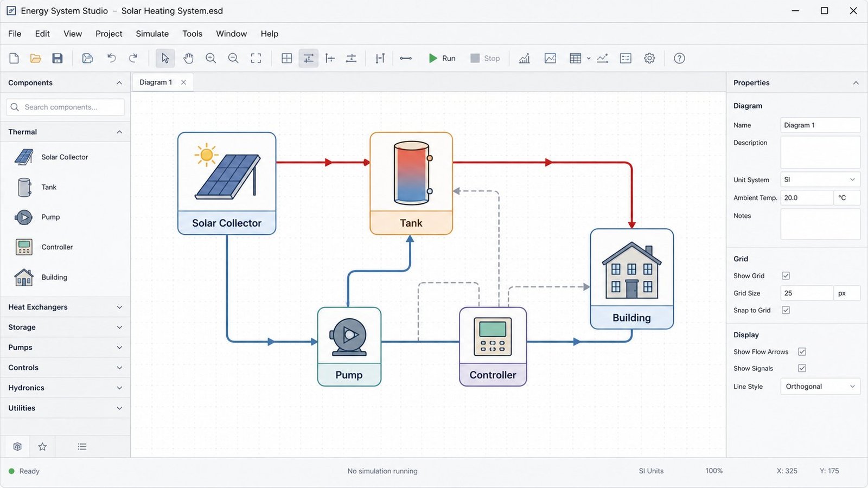This screenshot has height=488, width=868.
Task: Open the Edit menu
Action: click(x=42, y=34)
